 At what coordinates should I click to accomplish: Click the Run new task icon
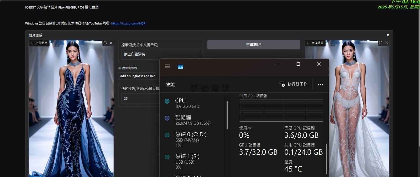click(x=282, y=84)
